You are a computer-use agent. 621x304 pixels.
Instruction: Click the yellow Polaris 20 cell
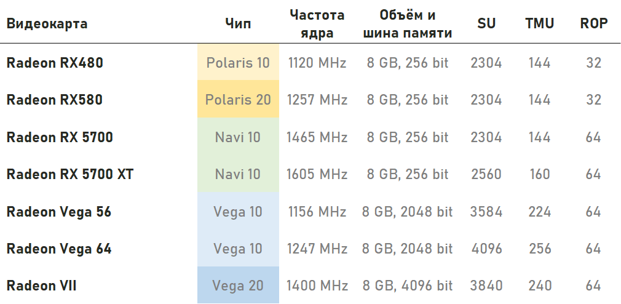point(238,100)
